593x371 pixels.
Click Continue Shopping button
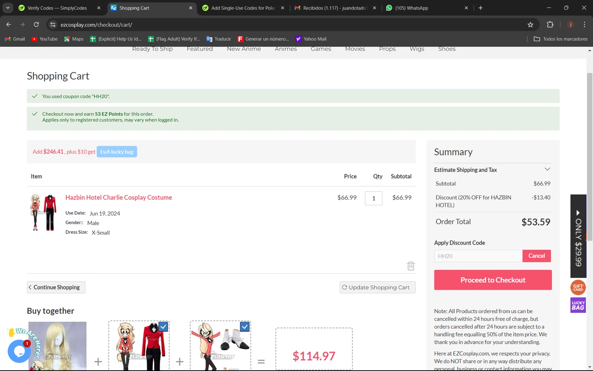coord(56,287)
